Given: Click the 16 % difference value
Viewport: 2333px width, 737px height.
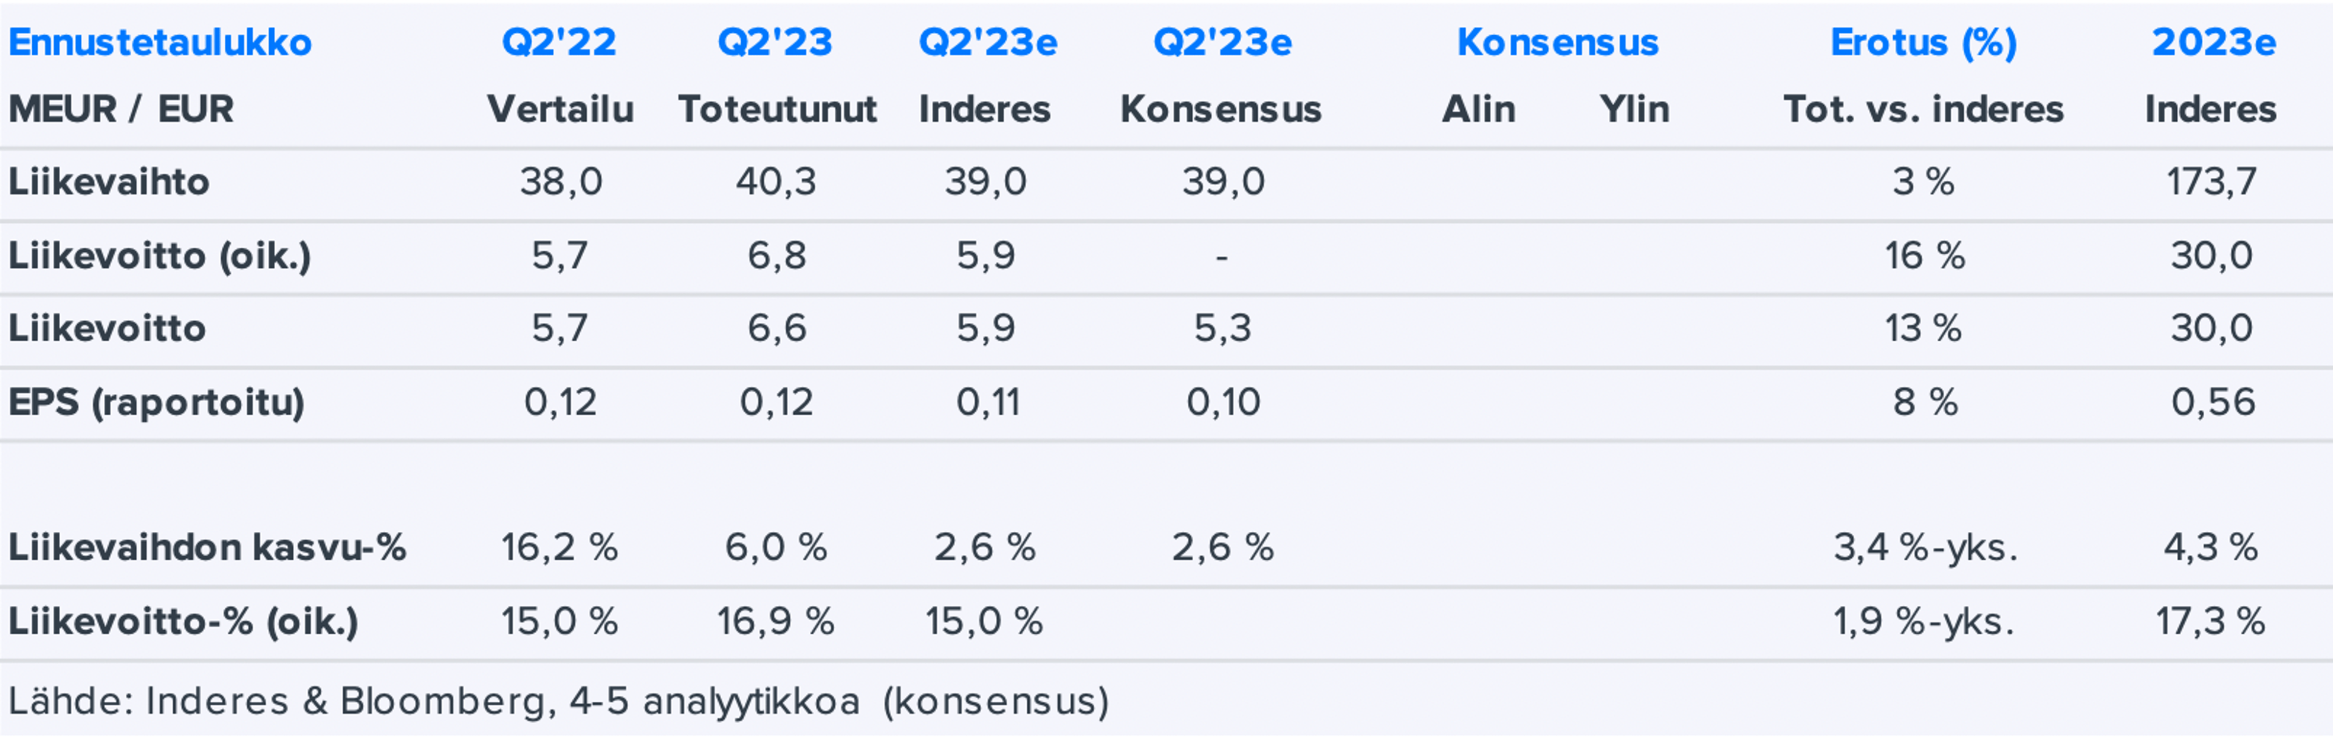Looking at the screenshot, I should 1925,256.
